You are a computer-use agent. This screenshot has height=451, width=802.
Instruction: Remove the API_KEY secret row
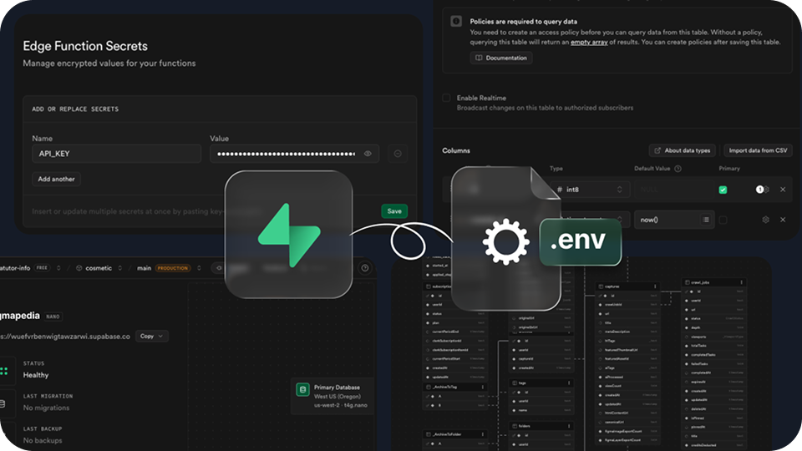point(398,154)
